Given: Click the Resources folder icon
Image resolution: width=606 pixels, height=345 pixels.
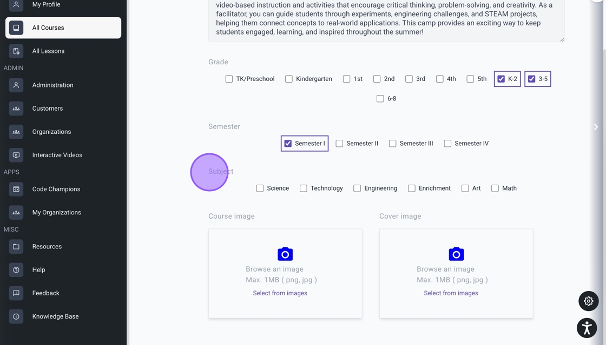Looking at the screenshot, I should click(x=16, y=247).
